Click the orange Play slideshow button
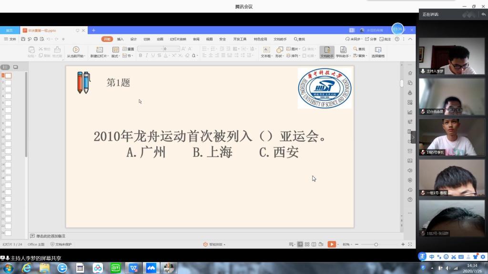 (332, 245)
